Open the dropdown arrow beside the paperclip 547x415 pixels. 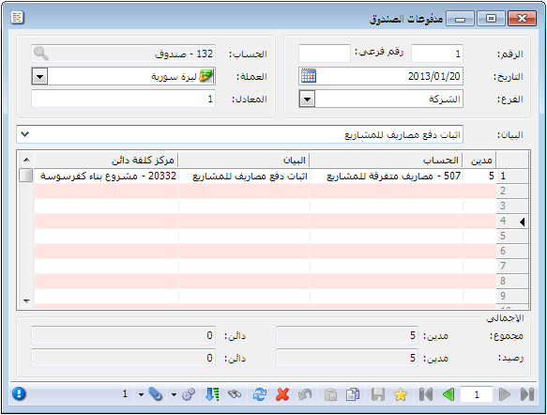coord(141,394)
